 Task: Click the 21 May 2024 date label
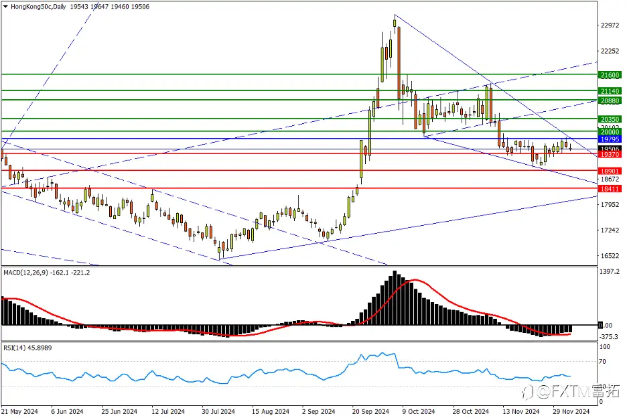(19, 411)
